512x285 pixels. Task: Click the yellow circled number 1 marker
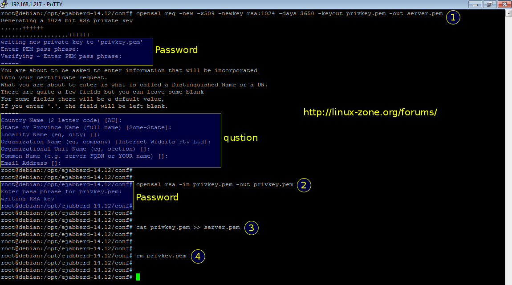point(453,17)
